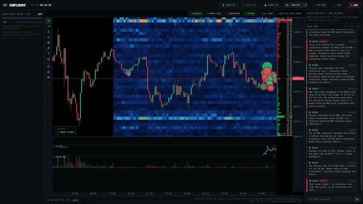Click the LIVE CHAT section header
The height and width of the screenshot is (204, 363).
coord(313,26)
